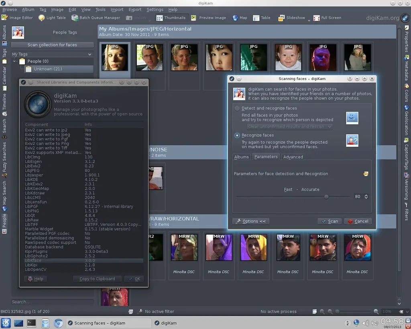Viewport: 411px width, 329px height.
Task: Switch to the Advanced tab
Action: click(x=293, y=157)
